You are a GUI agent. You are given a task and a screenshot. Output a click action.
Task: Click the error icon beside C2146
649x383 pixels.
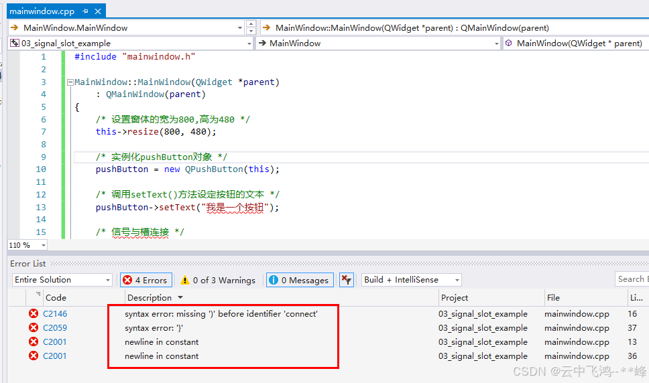point(34,313)
